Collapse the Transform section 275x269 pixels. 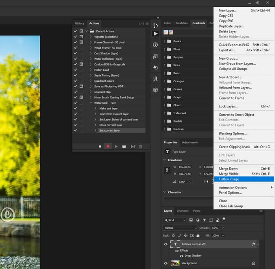pyautogui.click(x=165, y=160)
